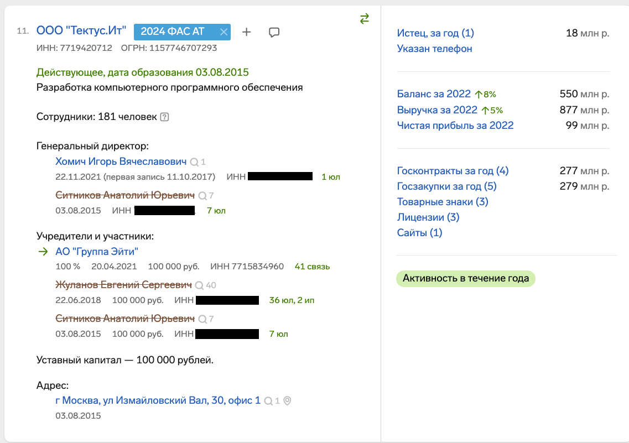Search namesakes of Хомич Игорь Вячеславович
The height and width of the screenshot is (443, 629).
[194, 162]
